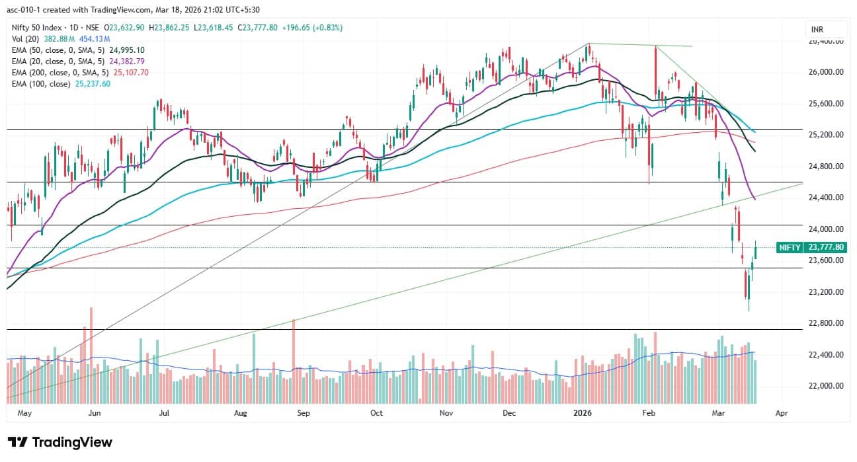Viewport: 857px width, 462px height.
Task: Click the 22,800.00 price axis label
Action: click(x=825, y=323)
